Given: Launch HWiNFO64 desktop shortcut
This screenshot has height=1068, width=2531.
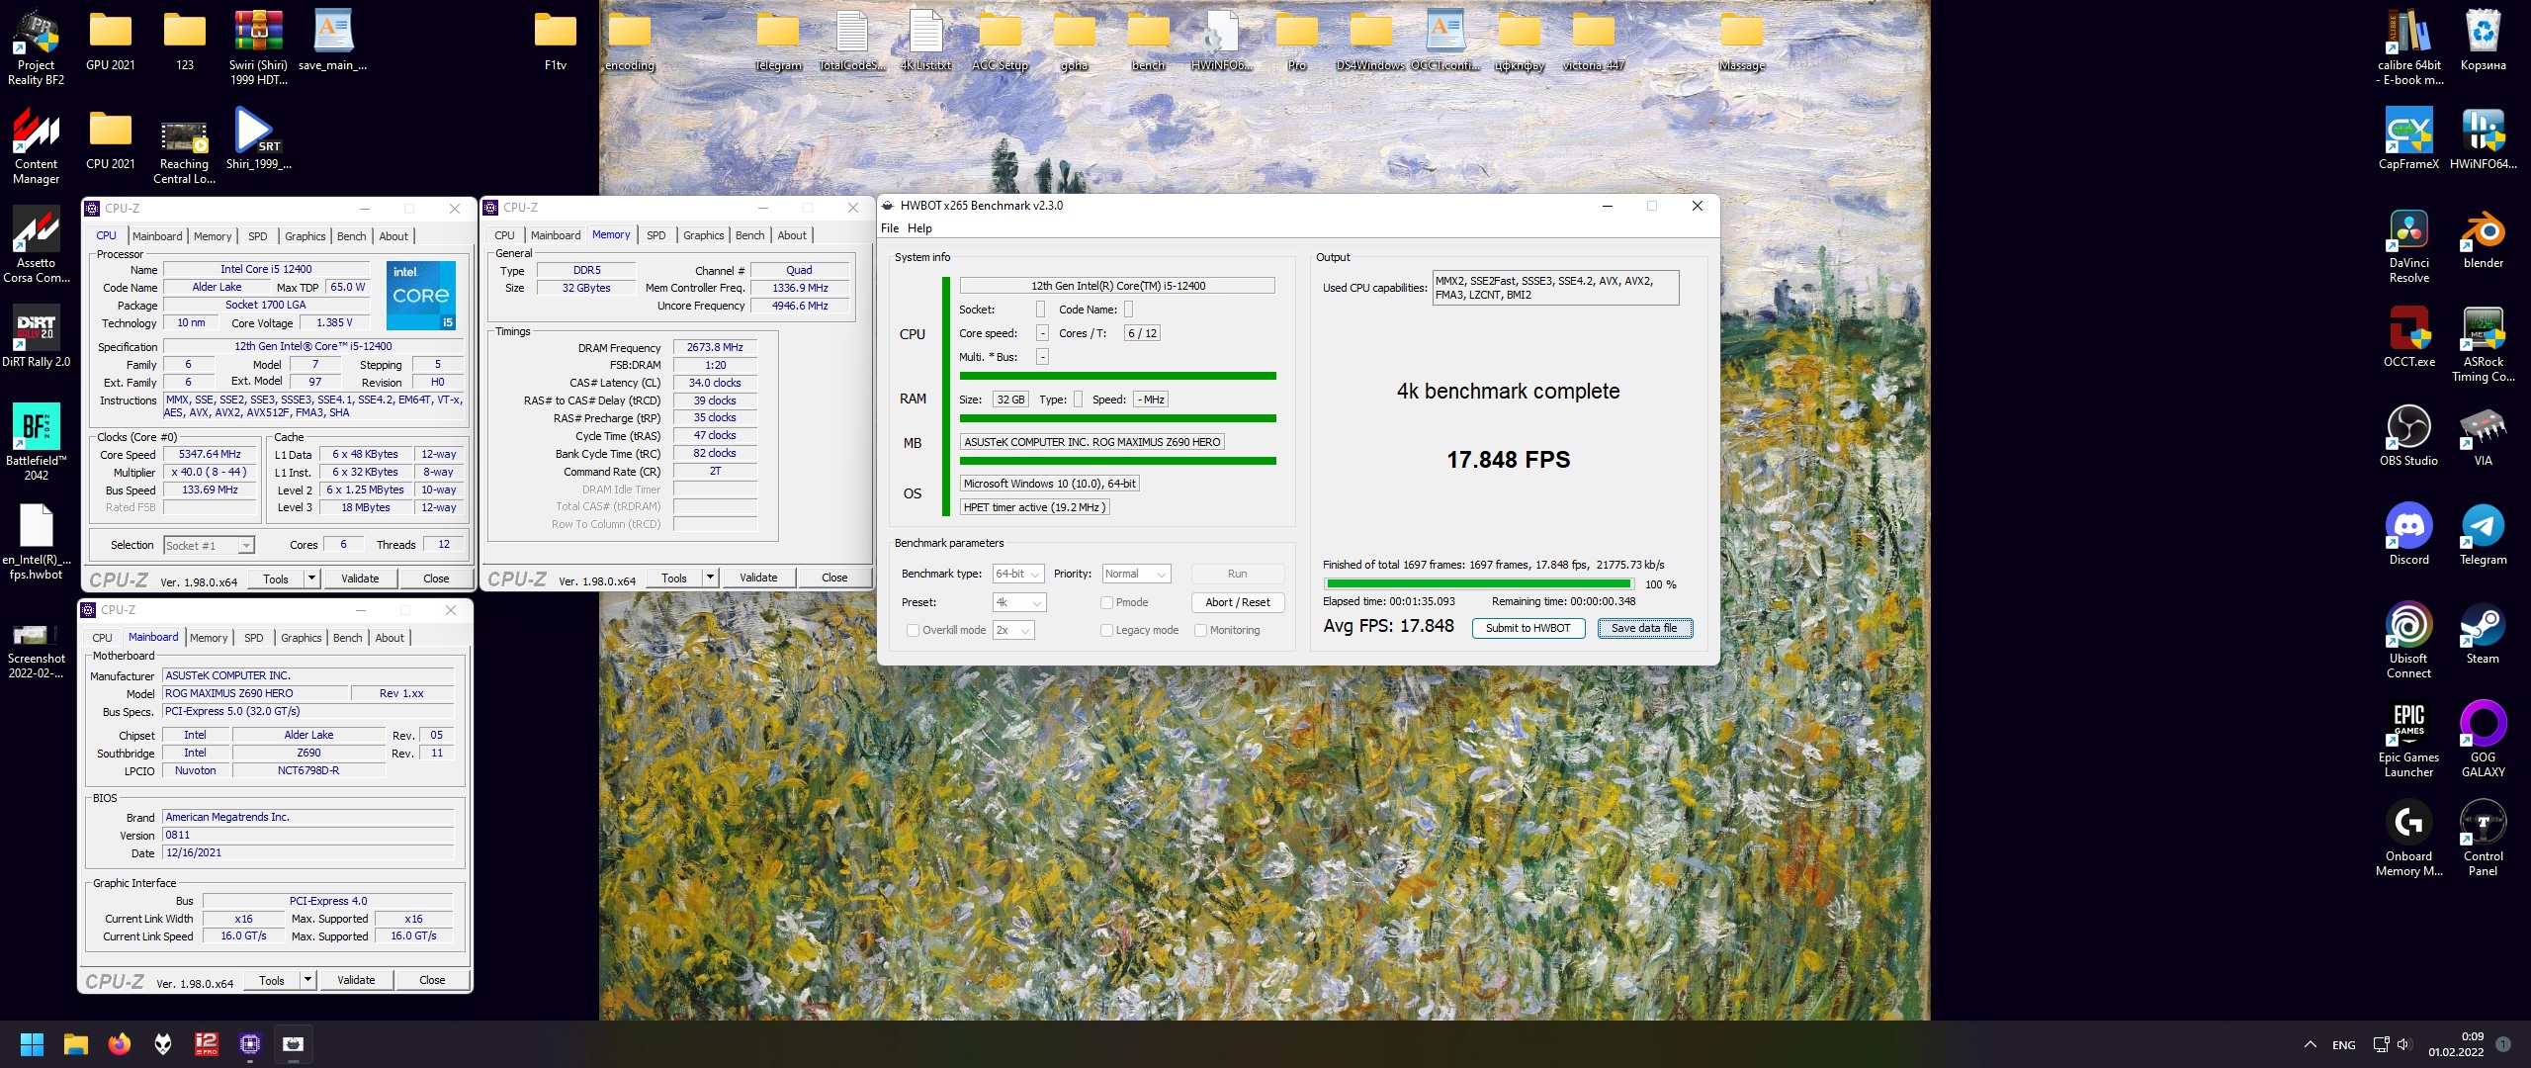Looking at the screenshot, I should [x=2484, y=139].
